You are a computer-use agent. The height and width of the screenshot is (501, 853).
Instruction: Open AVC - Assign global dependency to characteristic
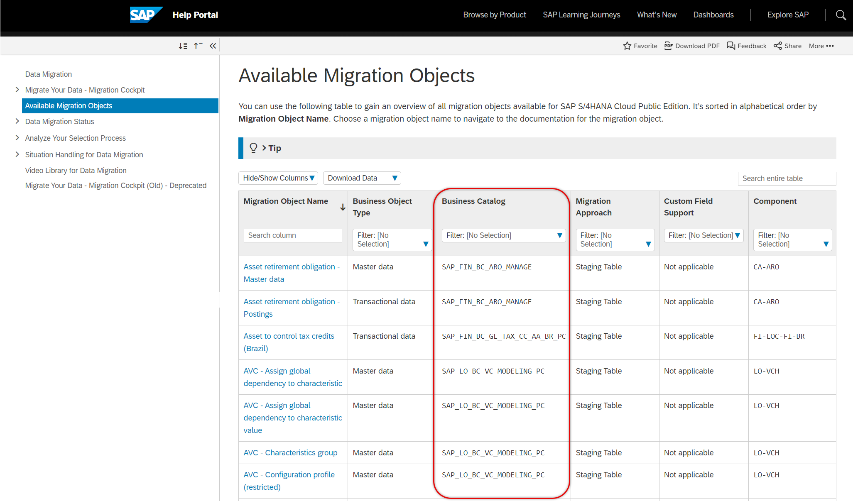(293, 377)
